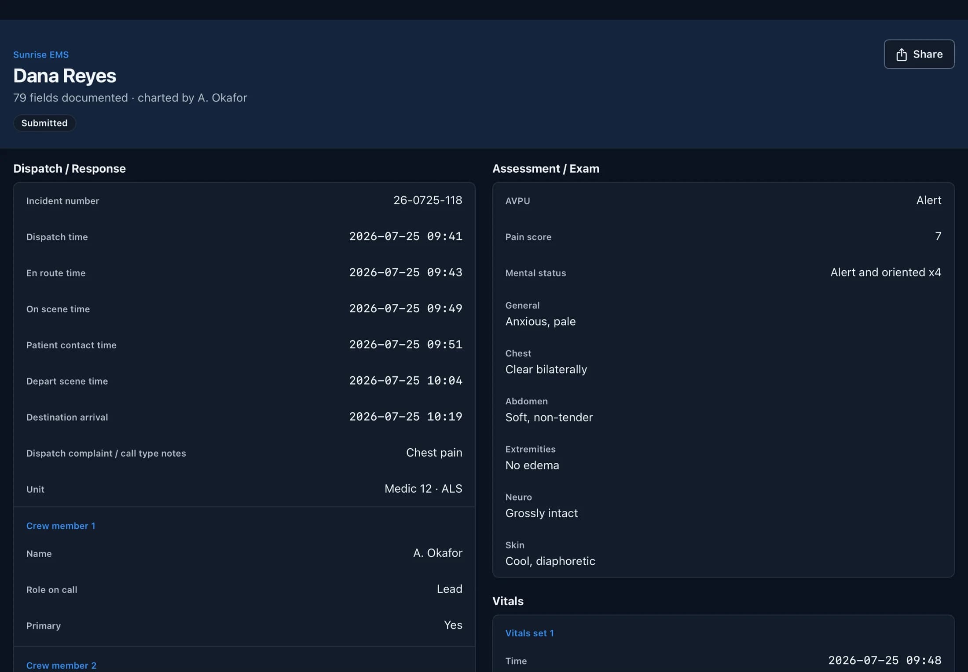Screen dimensions: 968x672
Task: Click the share arrow icon
Action: 901,54
